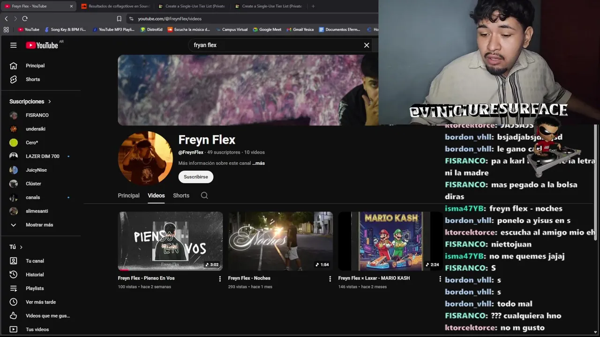Switch to the first 'Create a Single-Use Tier List' tab

pos(192,6)
